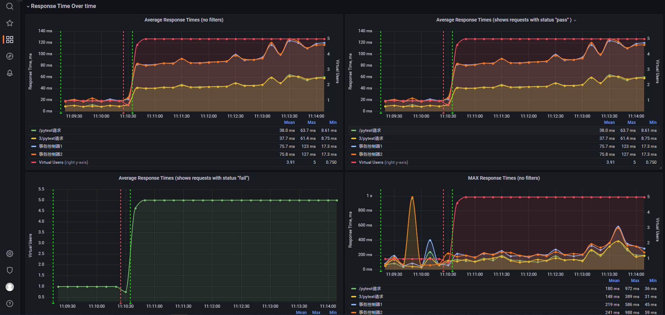This screenshot has width=665, height=315.
Task: Toggle 3/pytest请求 series in MAX Response Times legend
Action: (x=371, y=297)
